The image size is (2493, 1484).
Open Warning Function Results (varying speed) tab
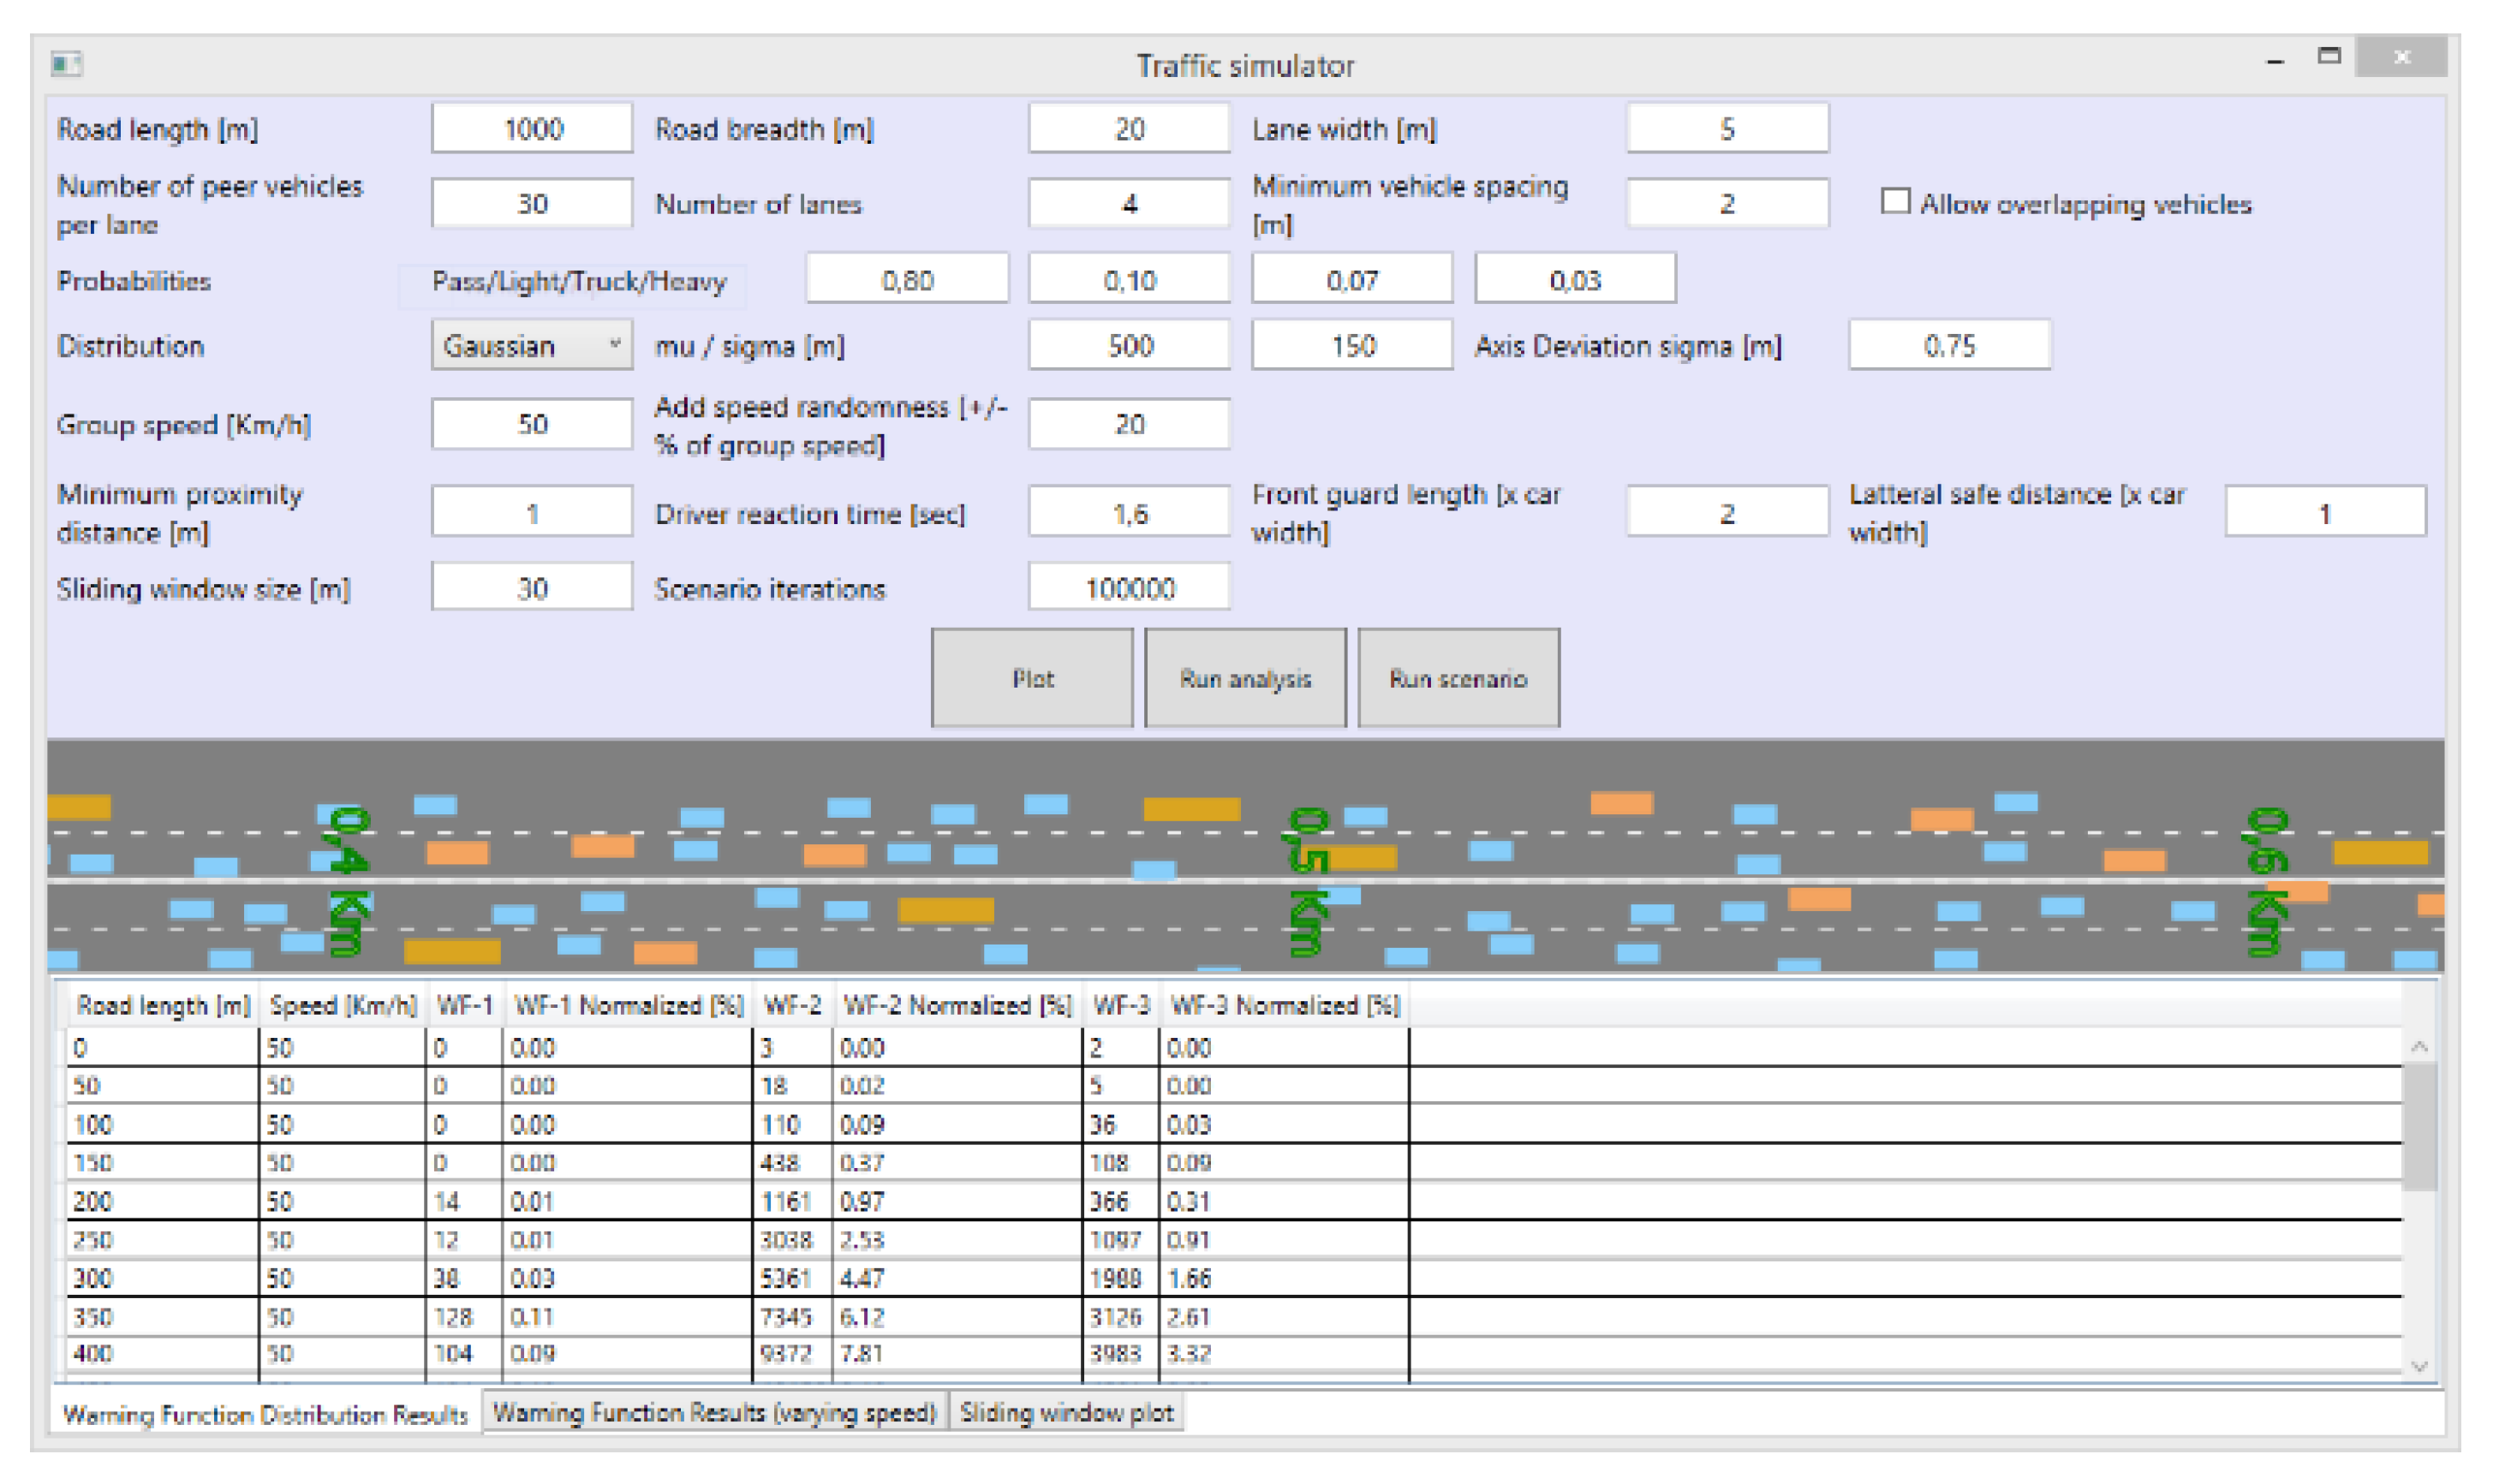[714, 1412]
